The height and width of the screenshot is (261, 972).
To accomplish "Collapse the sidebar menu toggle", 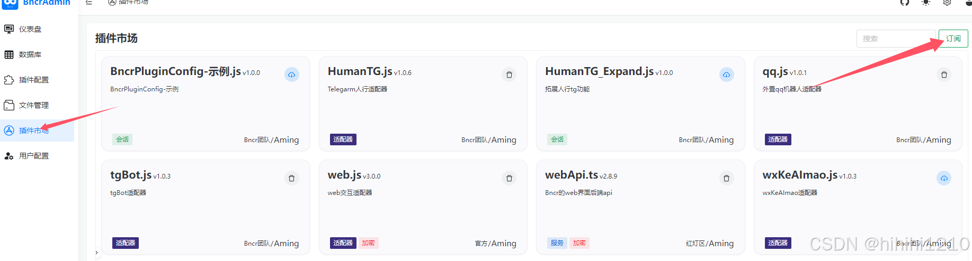I will click(89, 2).
